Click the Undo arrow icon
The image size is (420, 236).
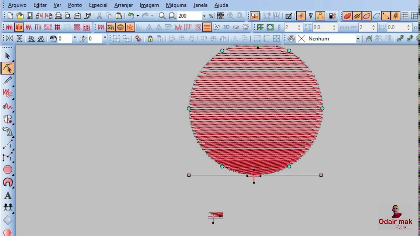point(131,16)
